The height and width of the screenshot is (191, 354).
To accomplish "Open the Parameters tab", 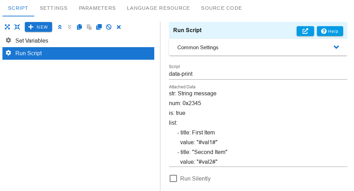I will click(x=97, y=8).
